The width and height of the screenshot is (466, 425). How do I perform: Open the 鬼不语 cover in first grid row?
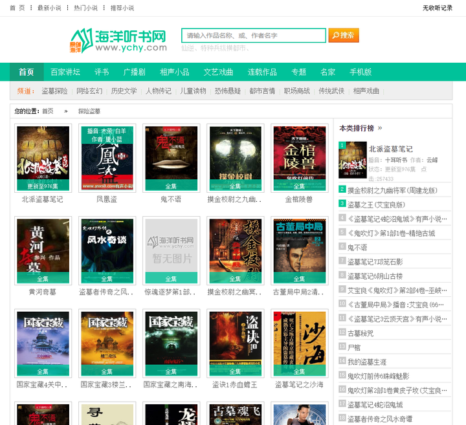click(x=172, y=158)
